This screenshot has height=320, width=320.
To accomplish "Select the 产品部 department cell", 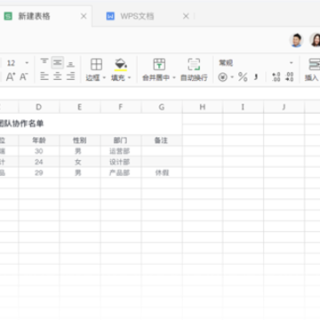I will click(x=121, y=172).
